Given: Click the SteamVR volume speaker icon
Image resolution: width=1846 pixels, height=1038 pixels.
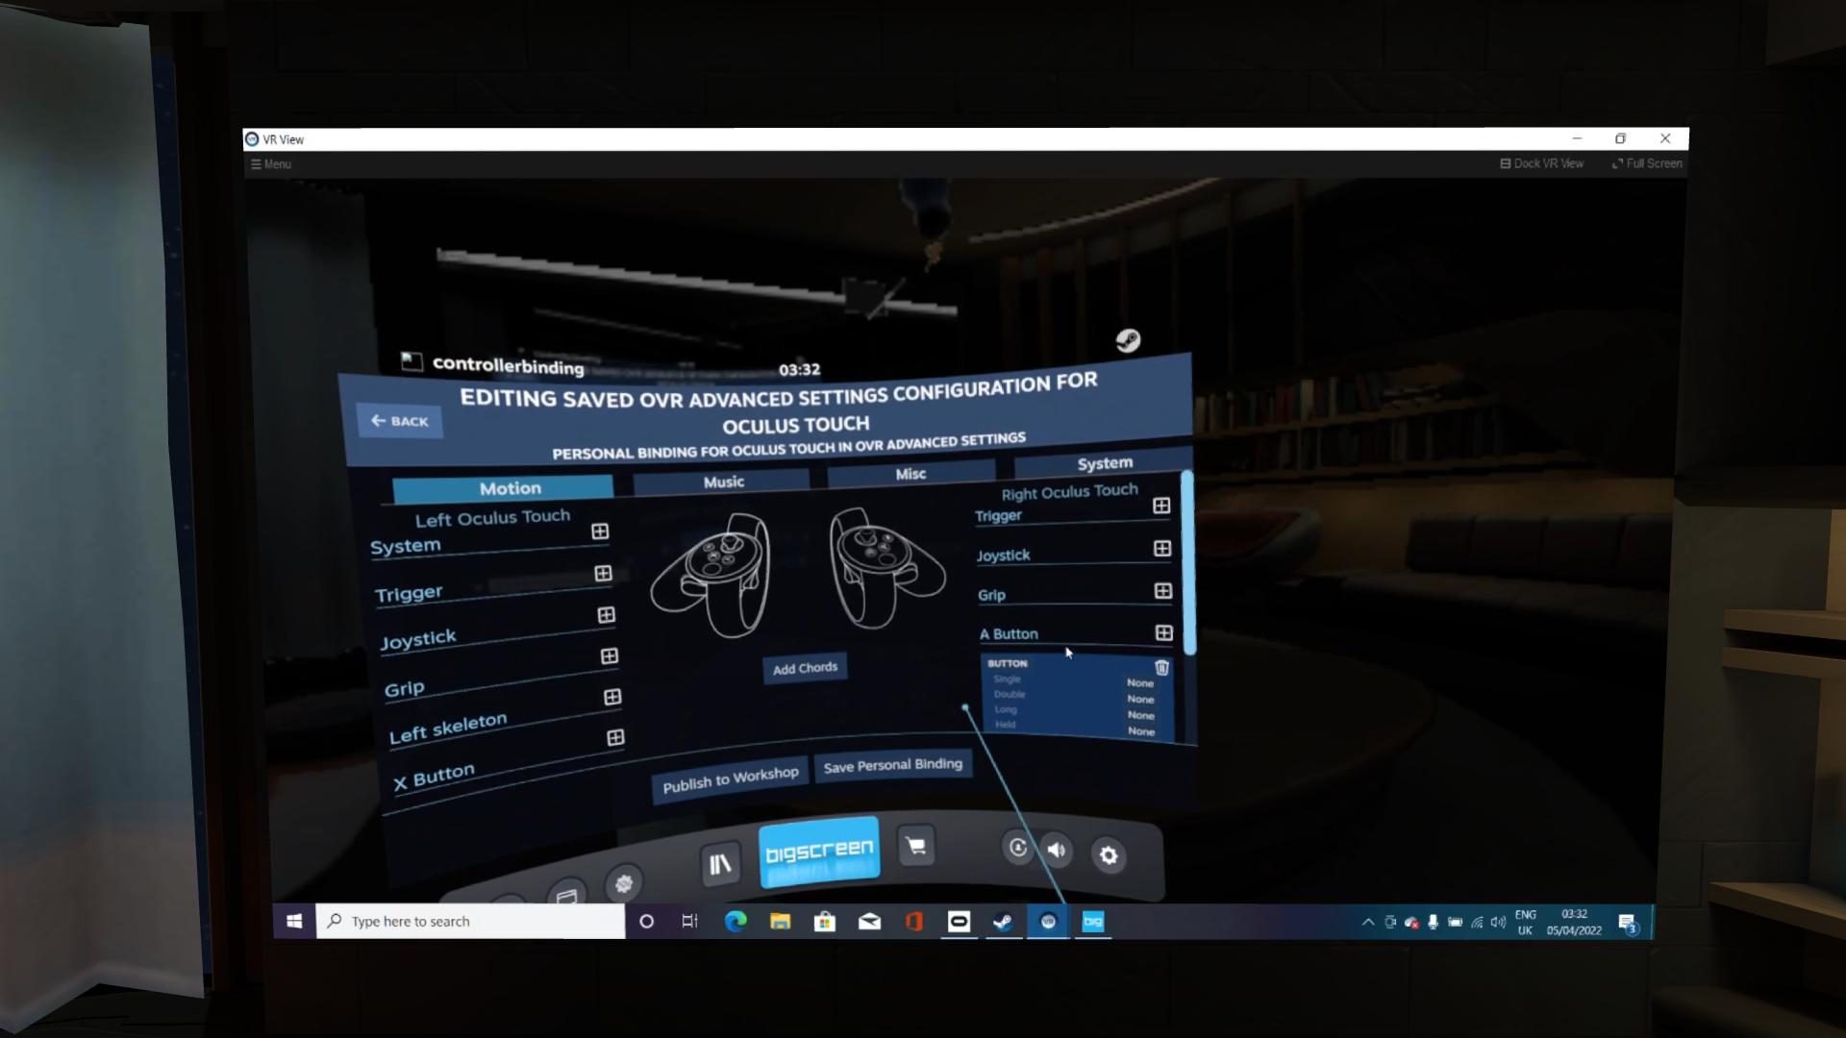Looking at the screenshot, I should 1057,850.
